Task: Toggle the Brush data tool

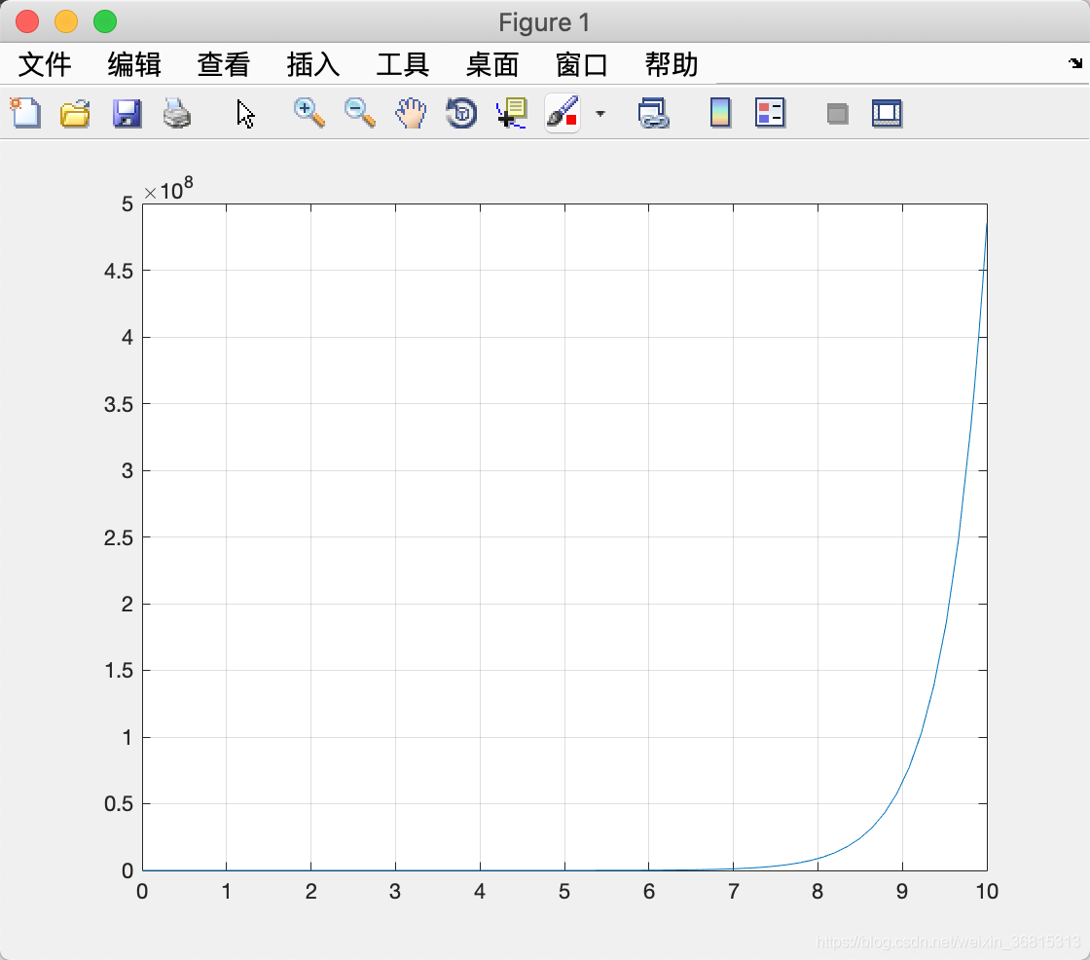Action: coord(563,113)
